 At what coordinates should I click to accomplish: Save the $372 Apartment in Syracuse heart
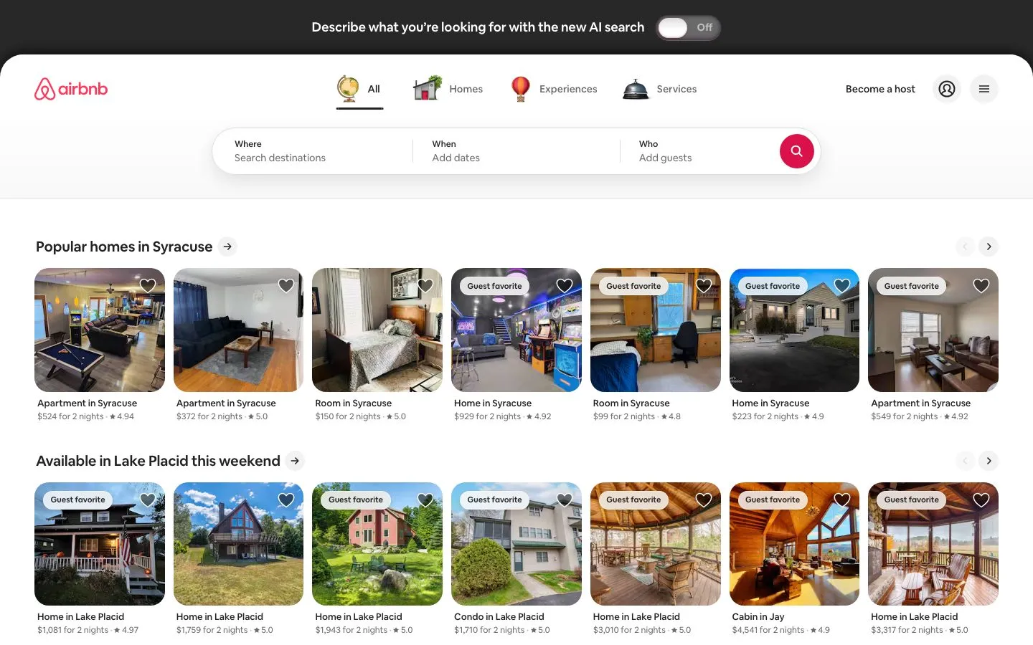286,285
